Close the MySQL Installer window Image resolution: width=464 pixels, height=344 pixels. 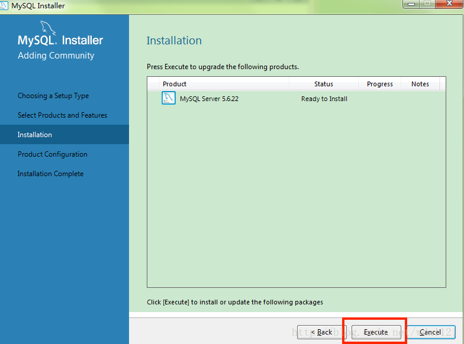pyautogui.click(x=449, y=4)
